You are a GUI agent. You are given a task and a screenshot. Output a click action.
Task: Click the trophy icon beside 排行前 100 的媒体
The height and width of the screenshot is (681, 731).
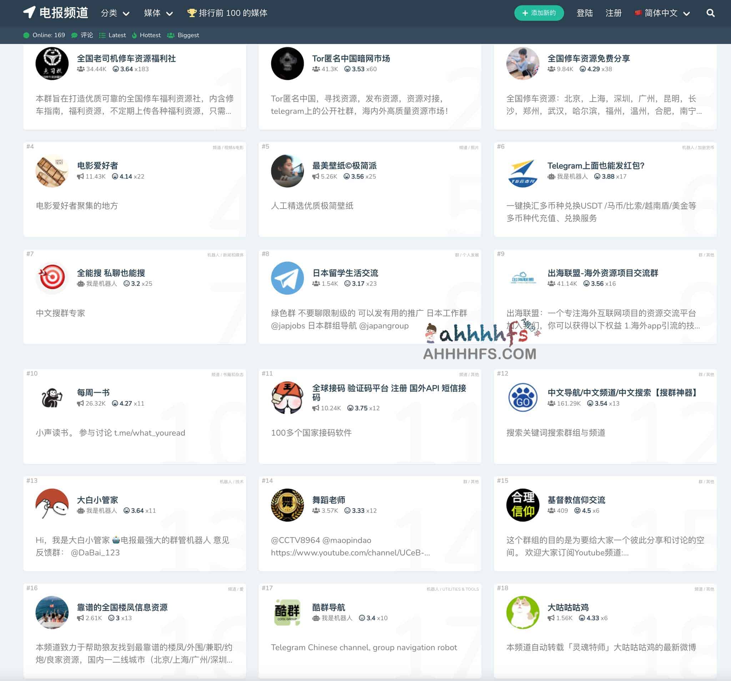192,12
